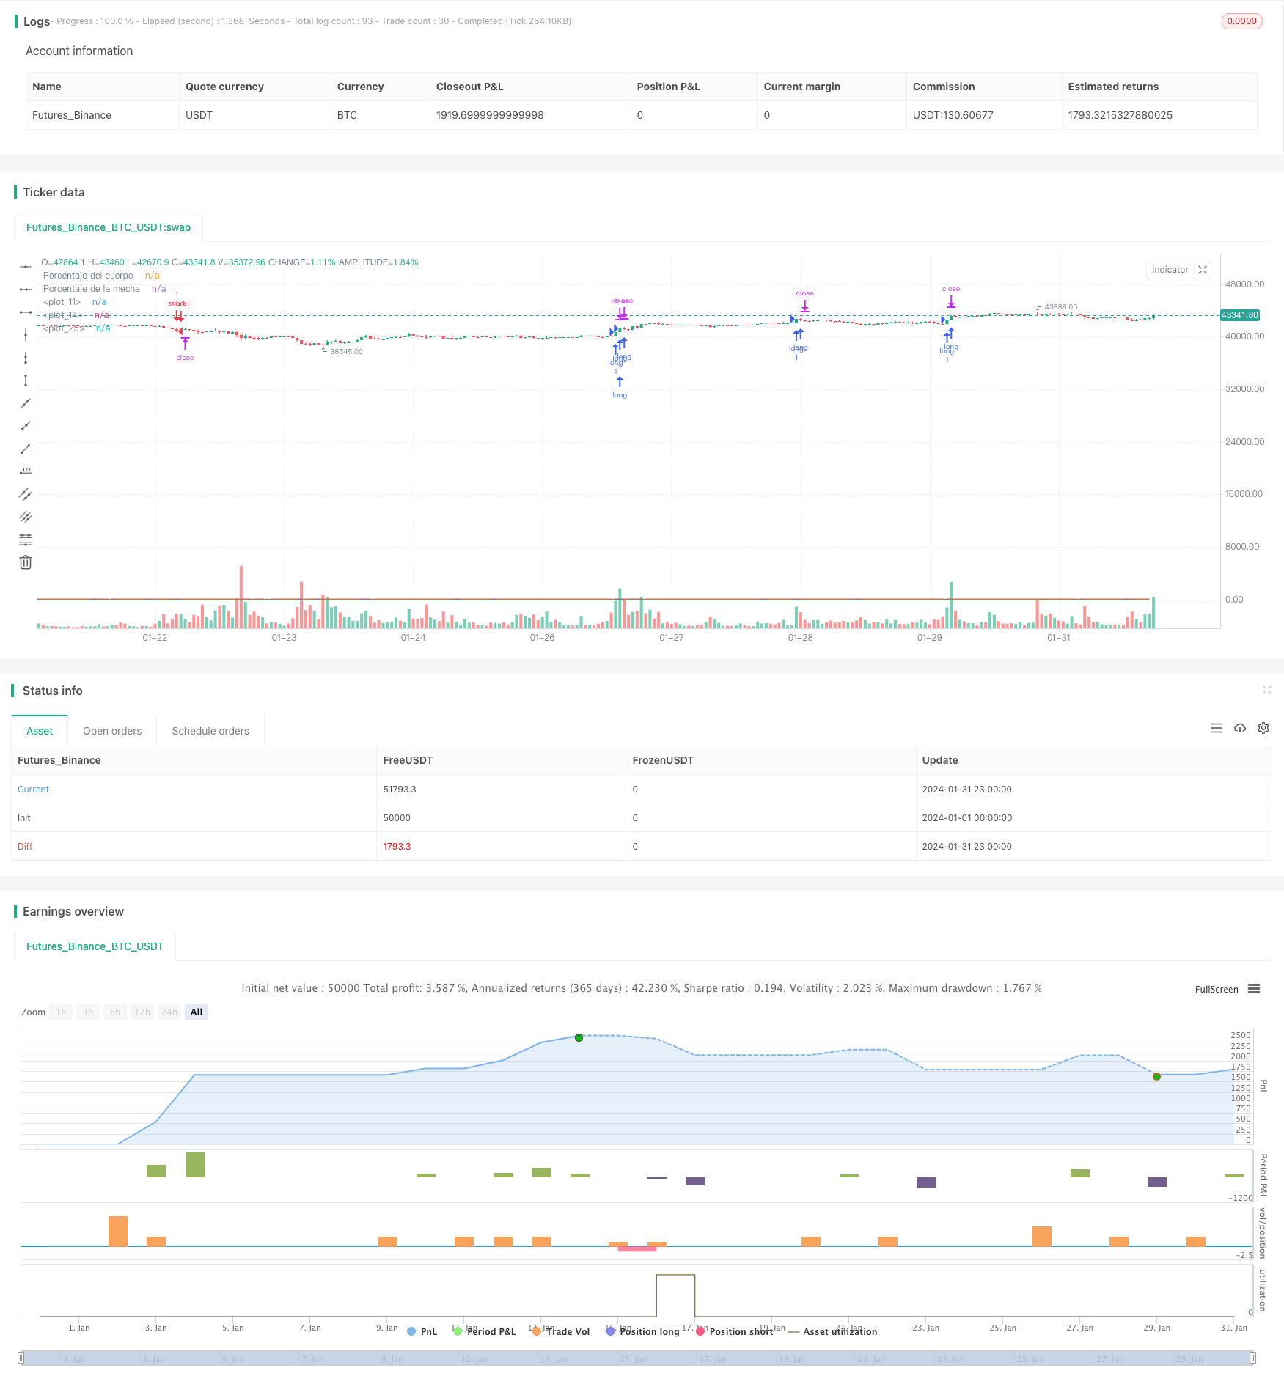Switch to the Open orders tab
Viewport: 1284px width, 1387px height.
112,731
